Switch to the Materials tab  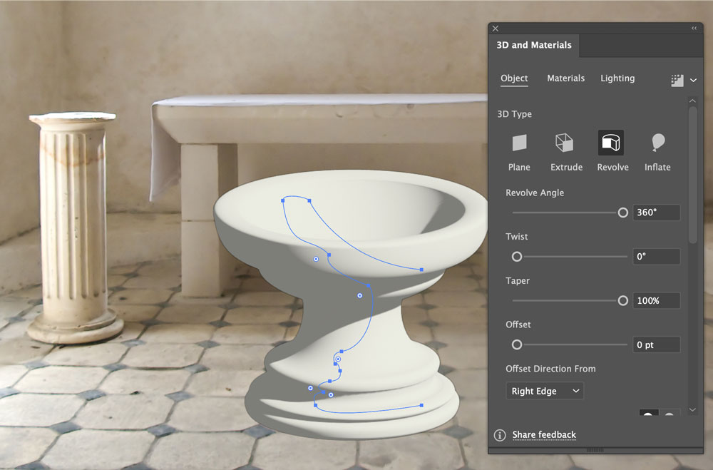[565, 78]
